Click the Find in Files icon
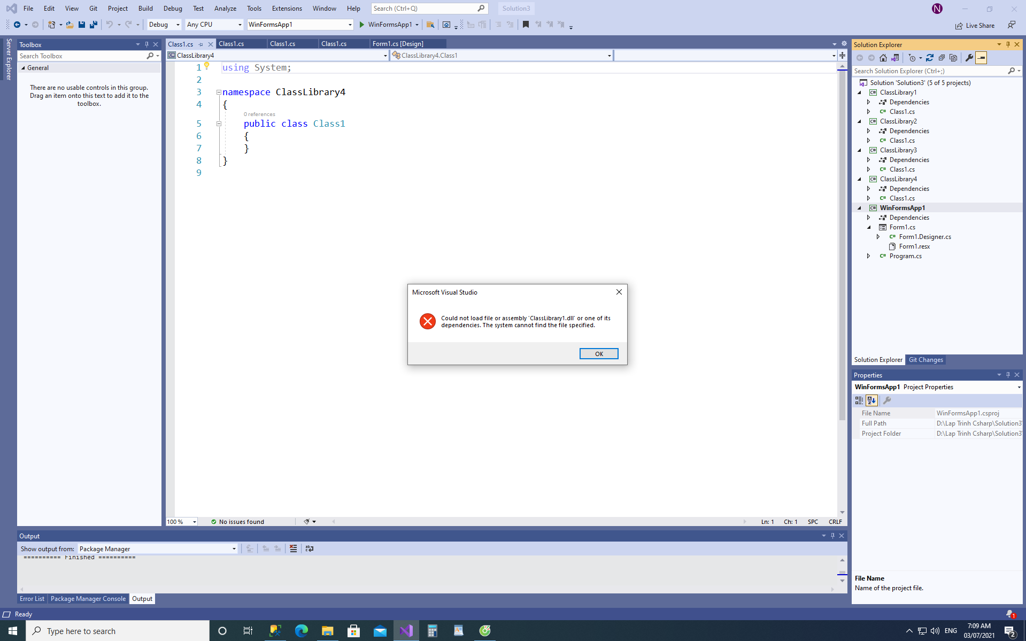Image resolution: width=1026 pixels, height=641 pixels. click(x=430, y=25)
